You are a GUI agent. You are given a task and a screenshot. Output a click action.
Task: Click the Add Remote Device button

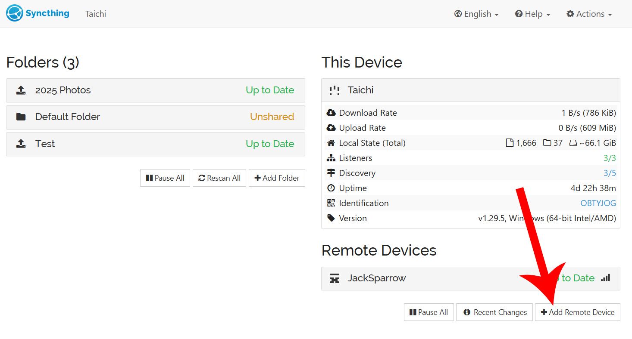point(578,312)
